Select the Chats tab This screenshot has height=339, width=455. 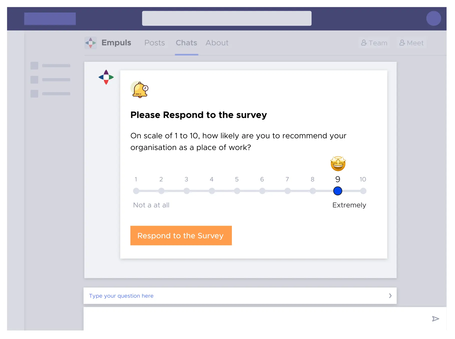(x=186, y=43)
